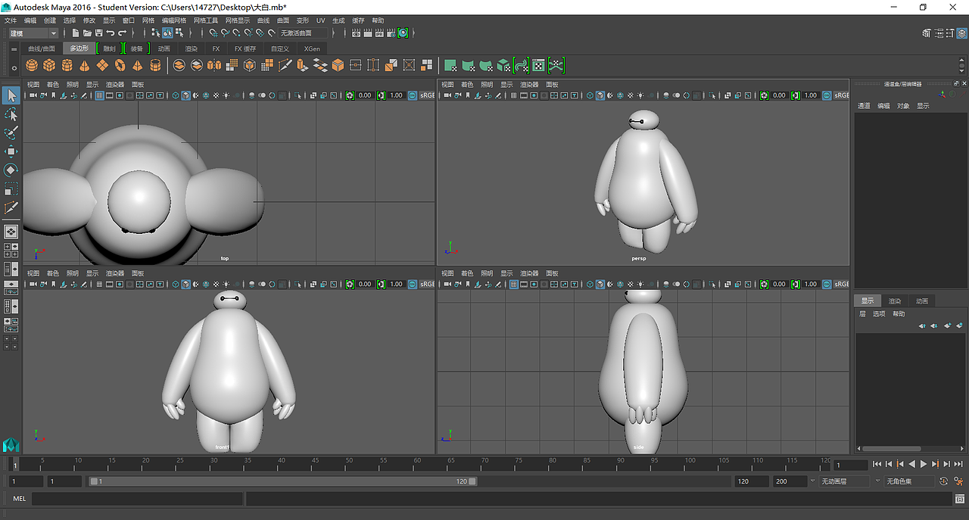Open the 无激活曲面 live surface field
This screenshot has width=969, height=520.
(304, 33)
